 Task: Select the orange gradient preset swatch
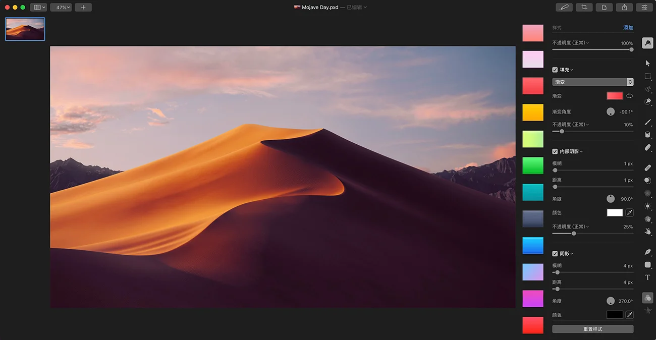(x=532, y=112)
